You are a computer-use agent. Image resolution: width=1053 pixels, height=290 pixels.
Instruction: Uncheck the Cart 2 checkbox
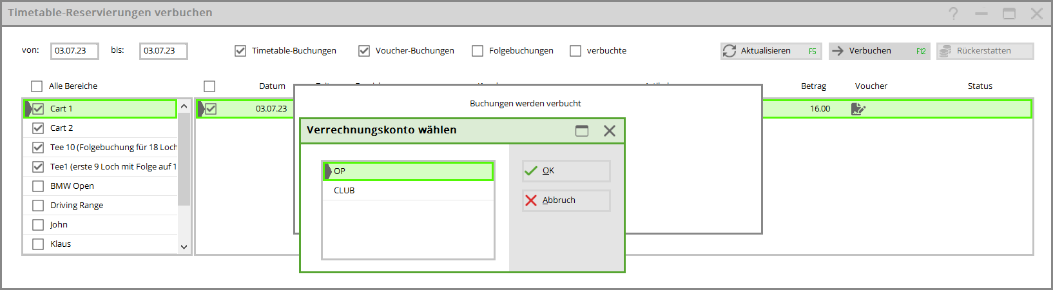38,128
